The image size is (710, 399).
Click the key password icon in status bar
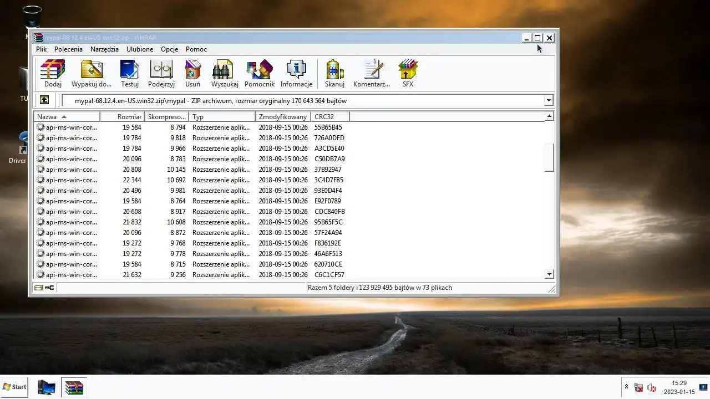tap(49, 288)
